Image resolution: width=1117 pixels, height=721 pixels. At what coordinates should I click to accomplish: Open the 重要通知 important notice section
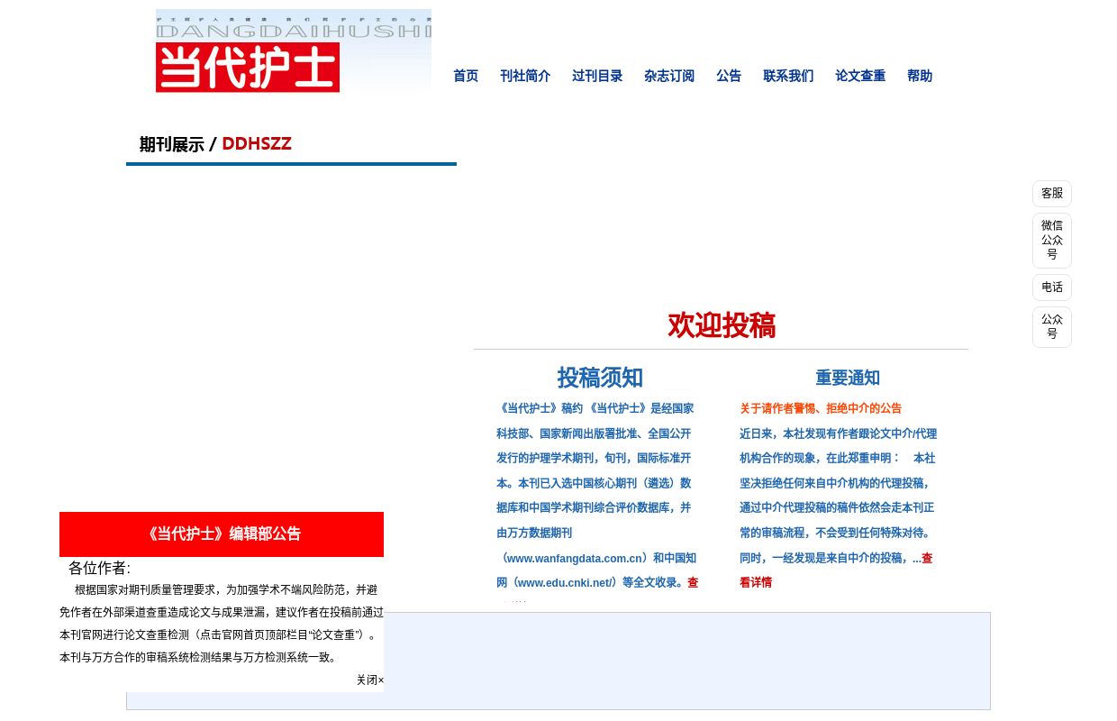tap(847, 378)
